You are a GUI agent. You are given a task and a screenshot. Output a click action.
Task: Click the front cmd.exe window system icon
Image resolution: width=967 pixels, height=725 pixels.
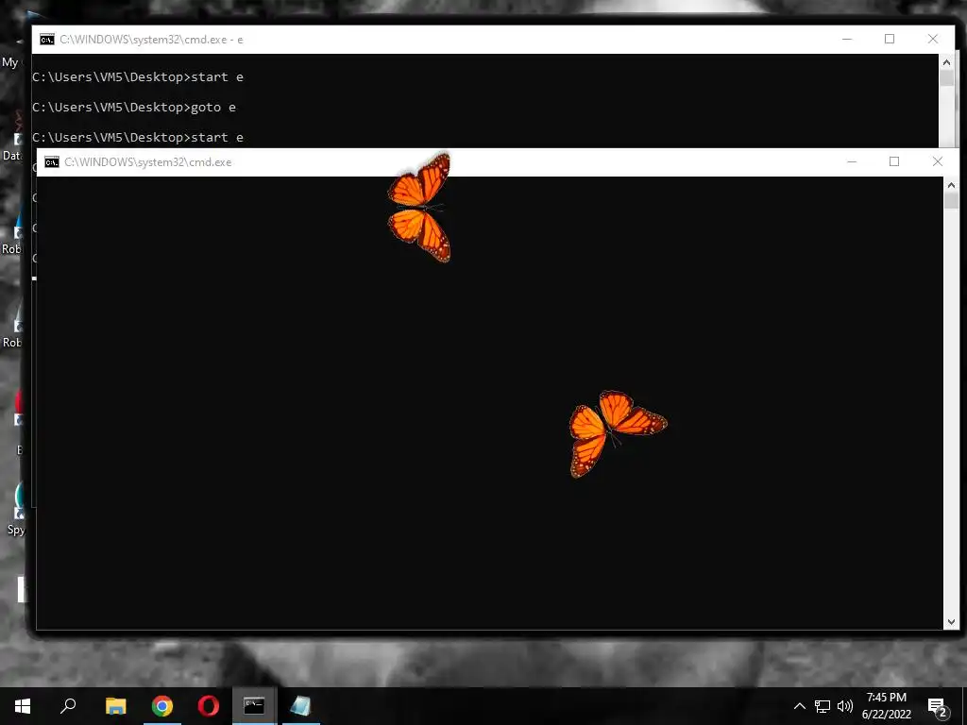pyautogui.click(x=52, y=162)
